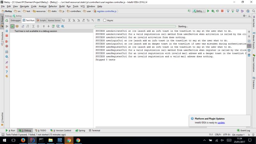Pin the debug tab with pin icon
The image size is (256, 144).
[x=7, y=62]
